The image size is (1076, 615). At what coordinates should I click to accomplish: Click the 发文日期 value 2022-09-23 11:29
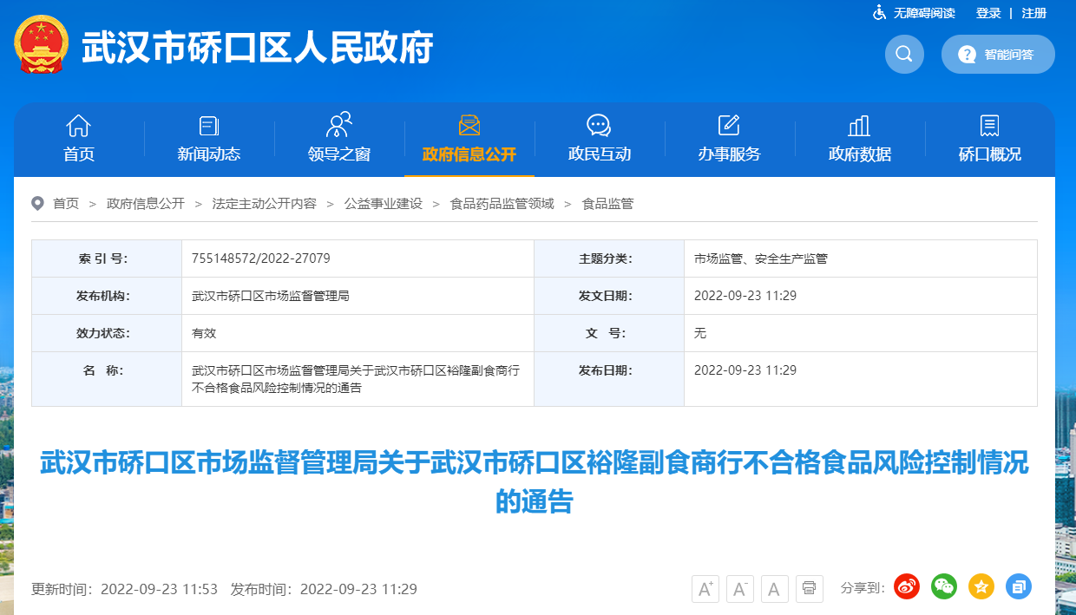(x=745, y=296)
